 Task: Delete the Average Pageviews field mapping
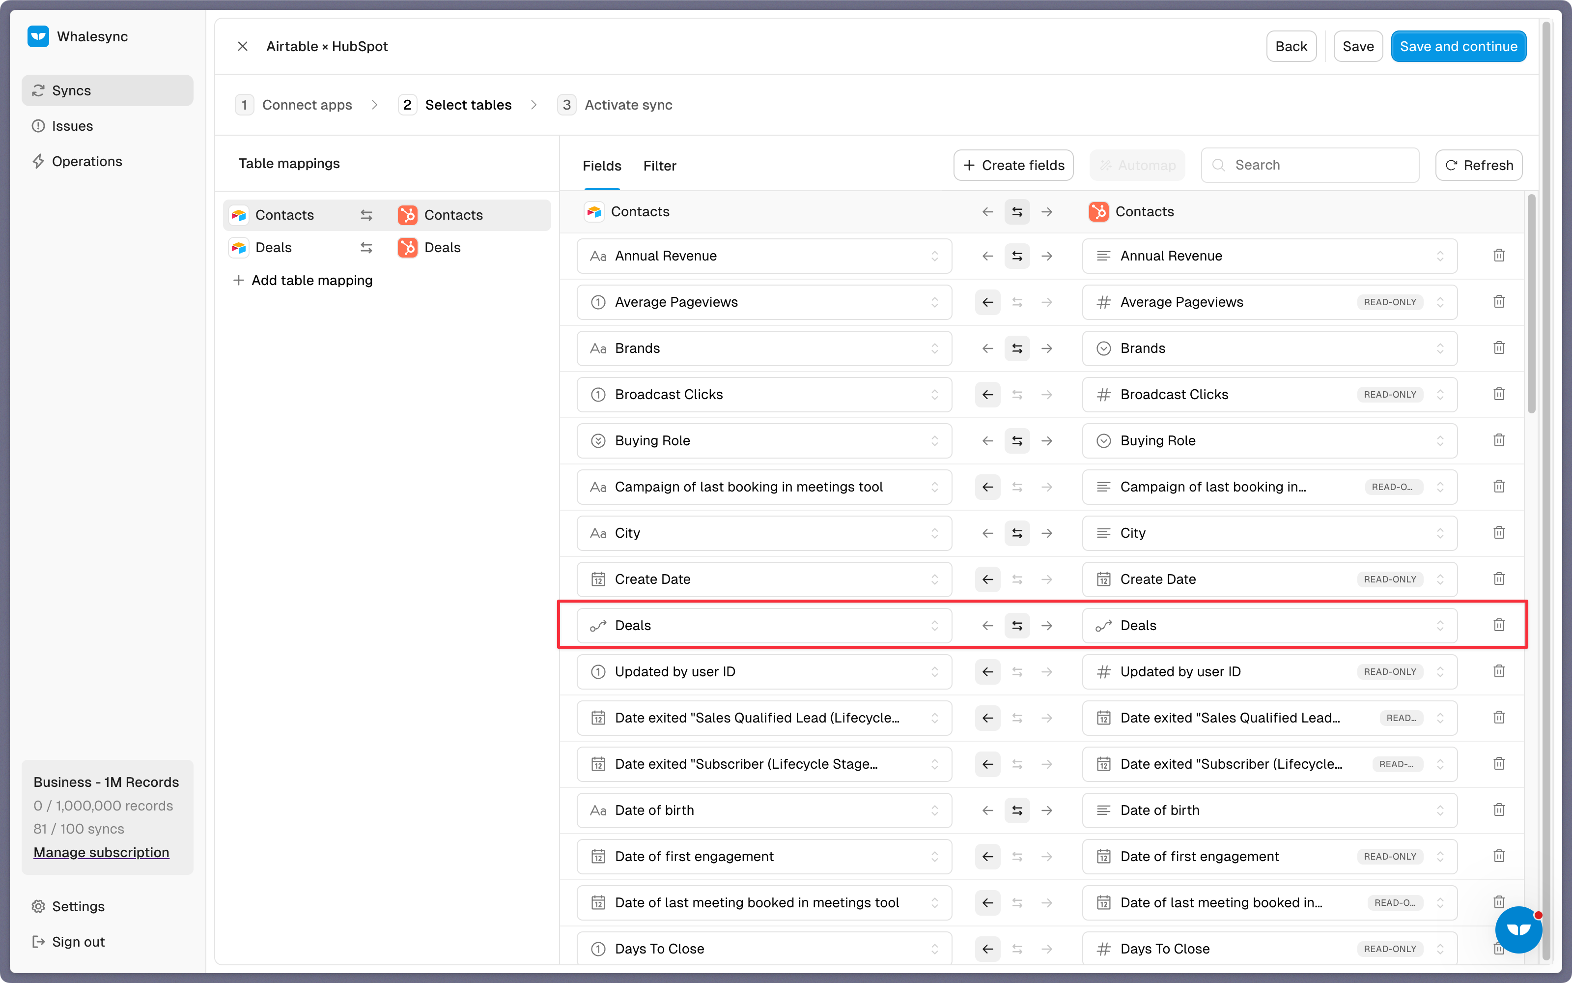coord(1499,302)
